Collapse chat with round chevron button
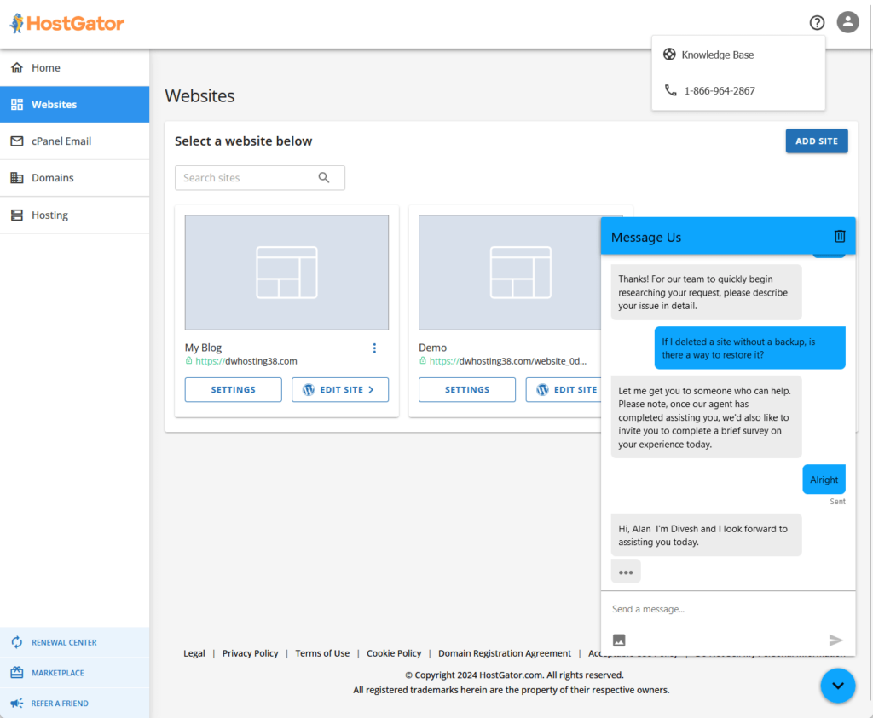This screenshot has height=718, width=873. pyautogui.click(x=837, y=686)
